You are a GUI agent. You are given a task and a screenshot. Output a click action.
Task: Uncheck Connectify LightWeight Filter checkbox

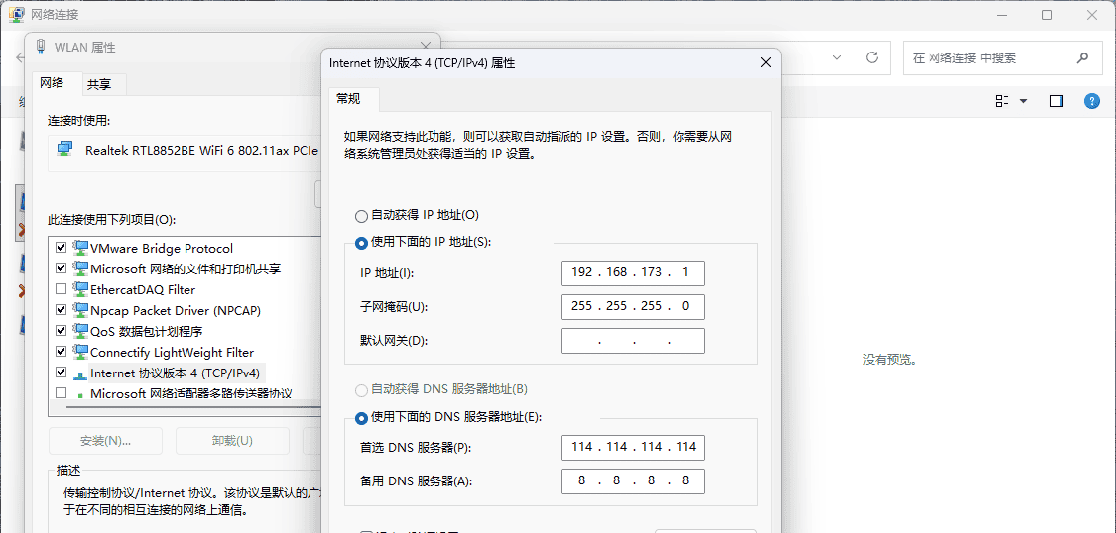62,352
